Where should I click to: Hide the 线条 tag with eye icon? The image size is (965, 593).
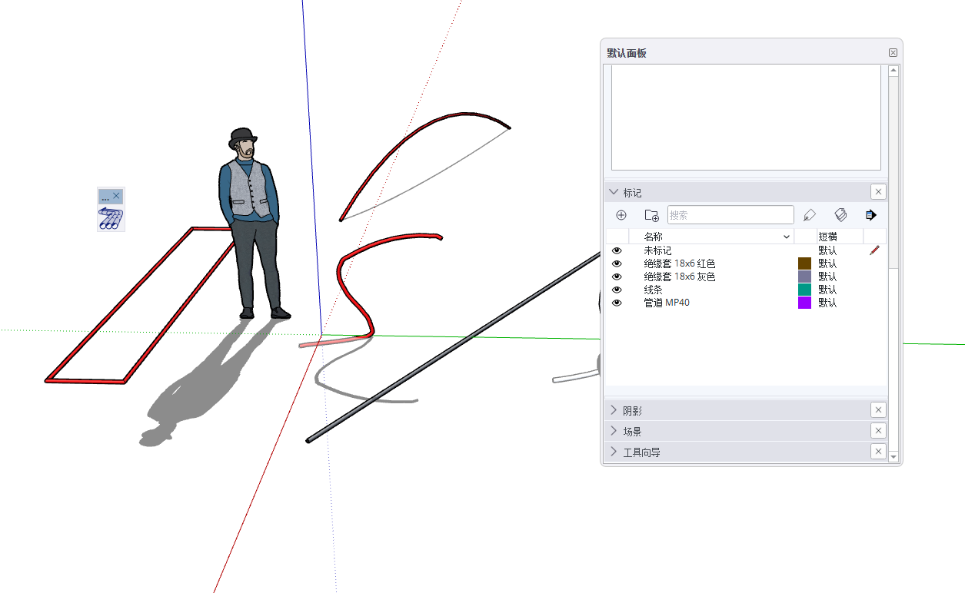tap(616, 290)
